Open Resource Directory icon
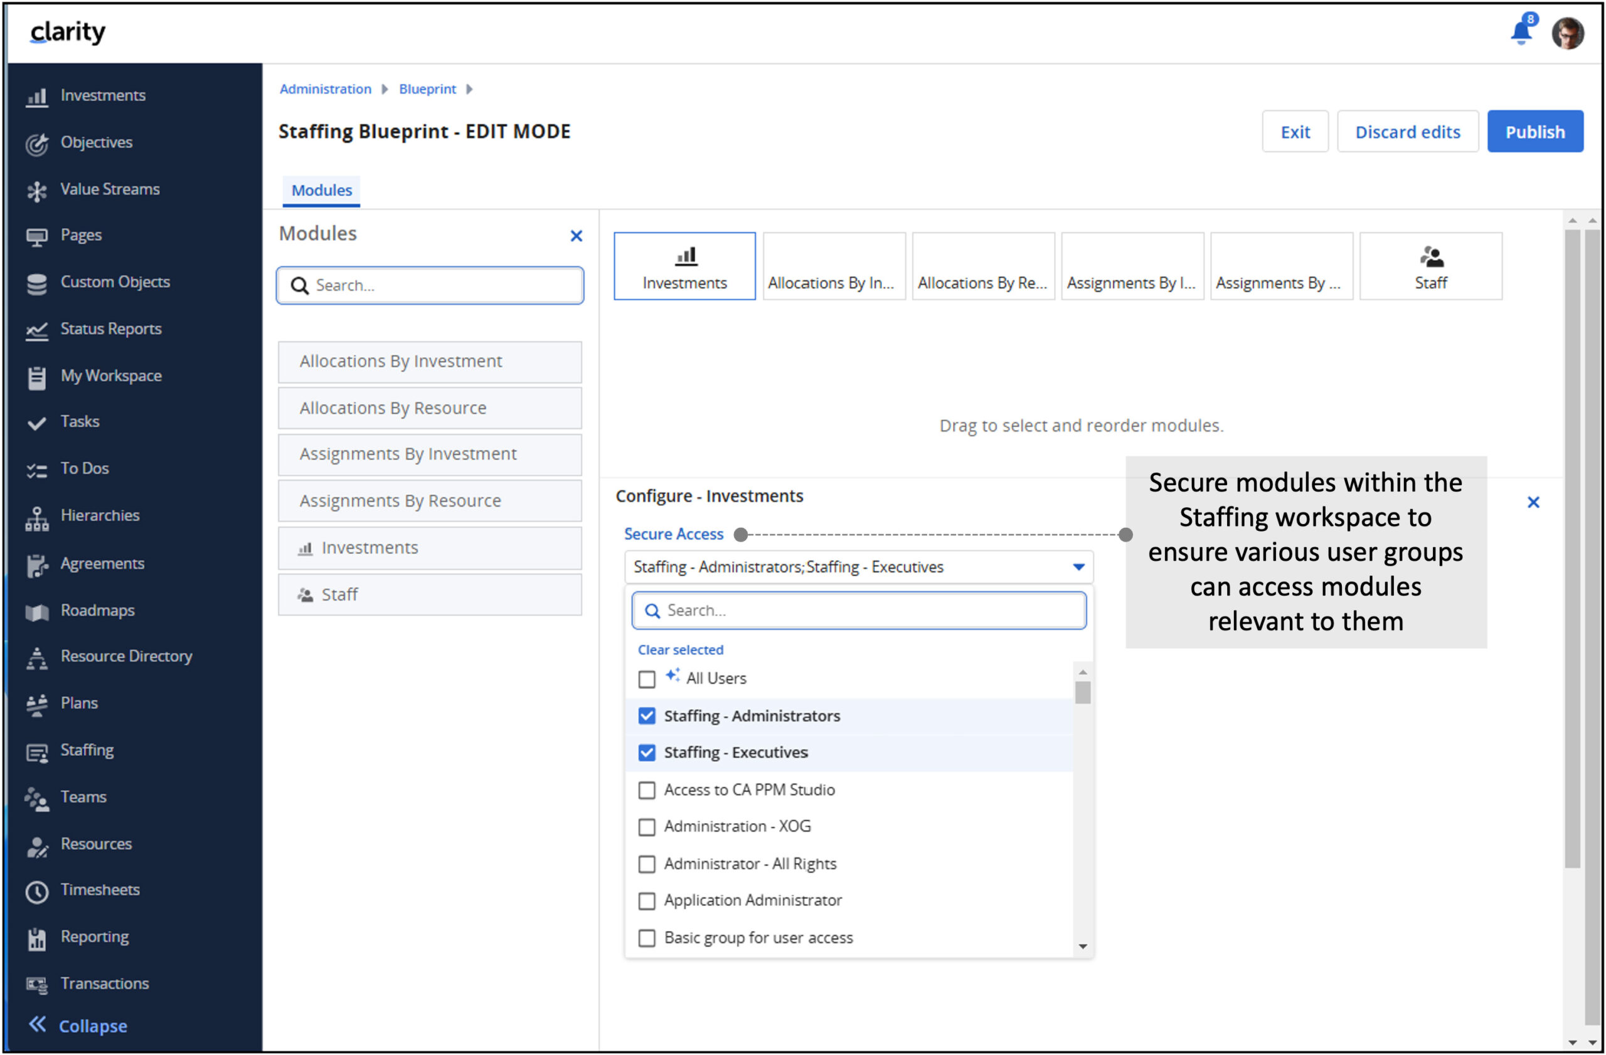 36,658
